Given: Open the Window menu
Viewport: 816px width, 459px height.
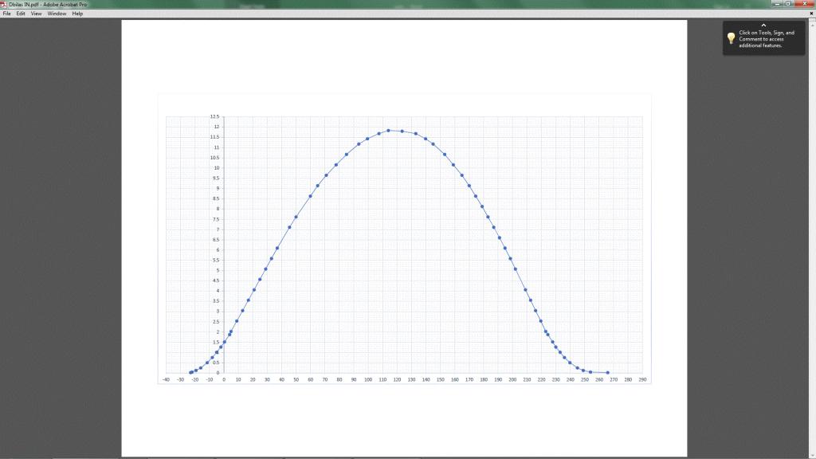Looking at the screenshot, I should click(x=57, y=14).
